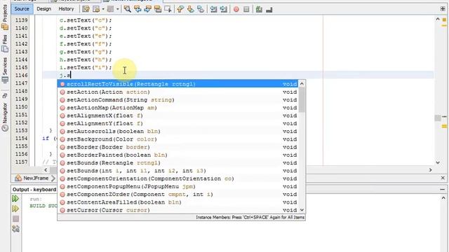Click editor horizontal scrollbar right arrow
Screen dimensions: 449x252
[430, 170]
